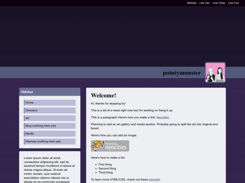Click the Welcome! heading
Image resolution: width=245 pixels, height=183 pixels.
pos(103,95)
